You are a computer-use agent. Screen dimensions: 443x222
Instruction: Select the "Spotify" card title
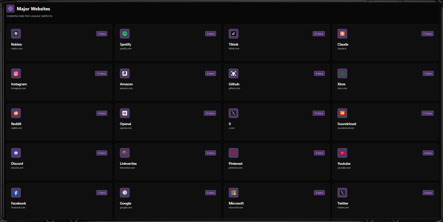coord(126,45)
